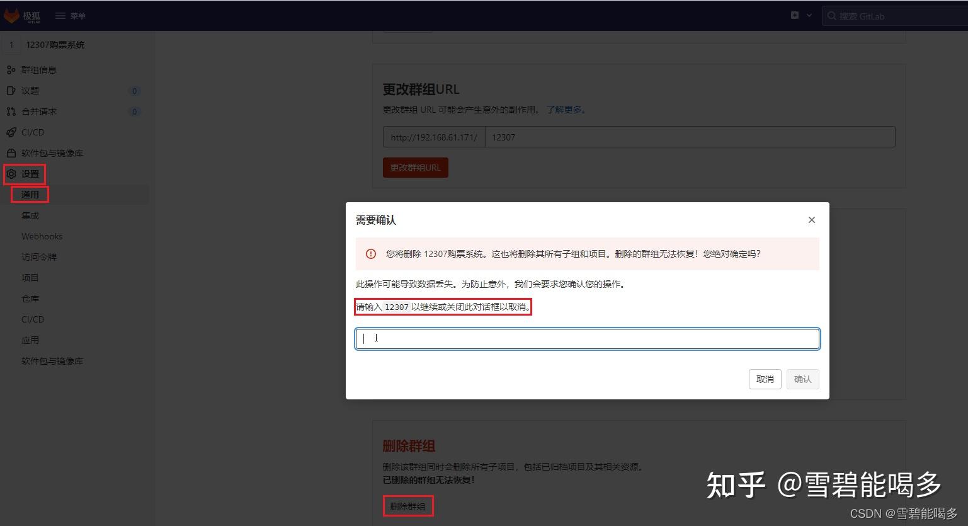Click the 软件包与镜像库 package icon

pos(11,152)
